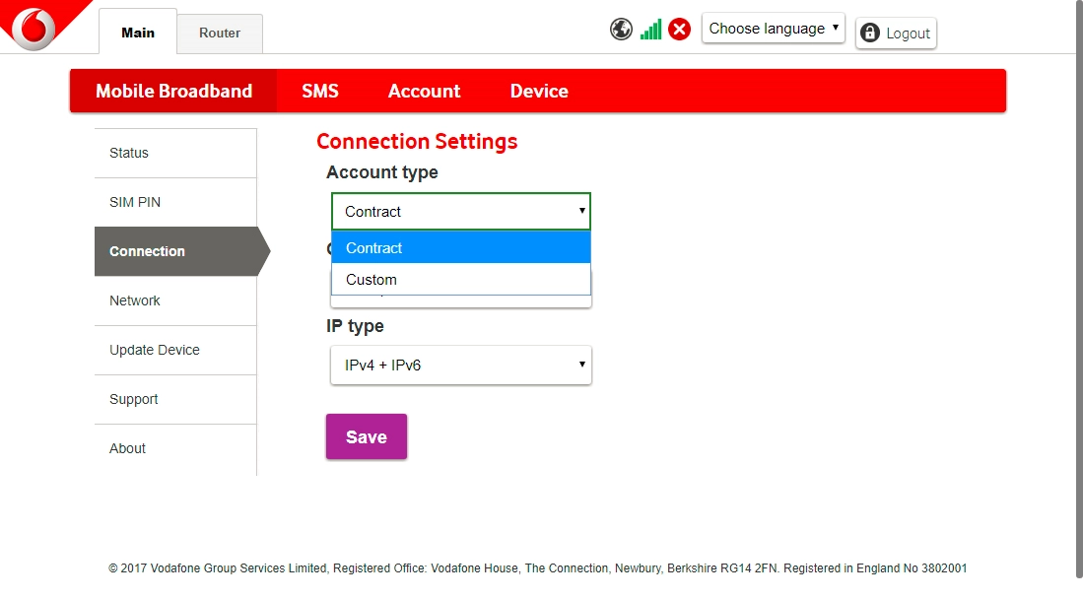Click the Save button
Image resolution: width=1083 pixels, height=599 pixels.
click(x=366, y=436)
